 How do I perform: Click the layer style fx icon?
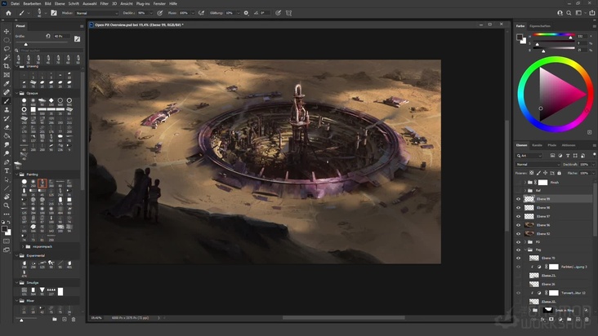click(x=542, y=320)
